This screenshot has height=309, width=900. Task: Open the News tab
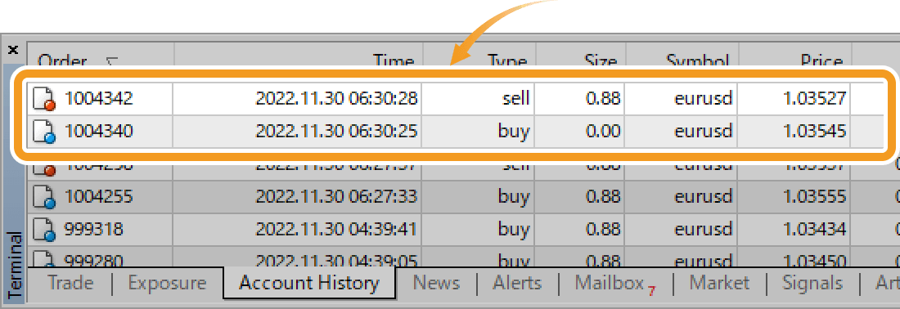click(x=436, y=283)
